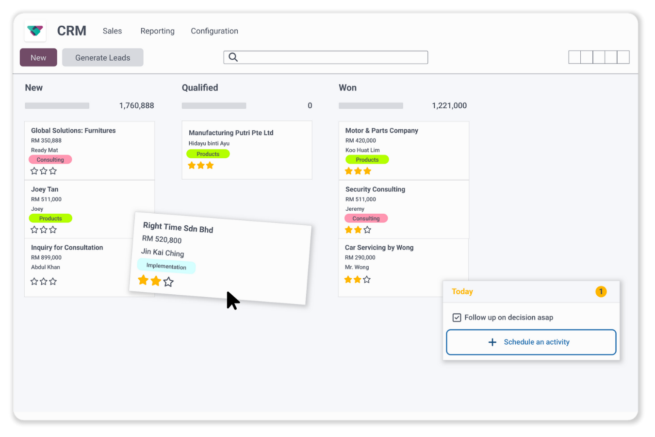
Task: Click the Won column progress bar
Action: [371, 106]
